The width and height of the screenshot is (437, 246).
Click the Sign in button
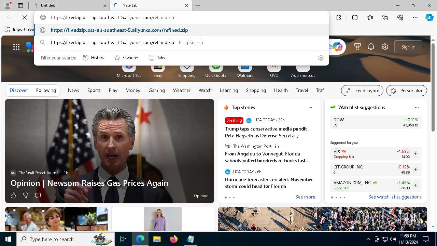coord(408,47)
